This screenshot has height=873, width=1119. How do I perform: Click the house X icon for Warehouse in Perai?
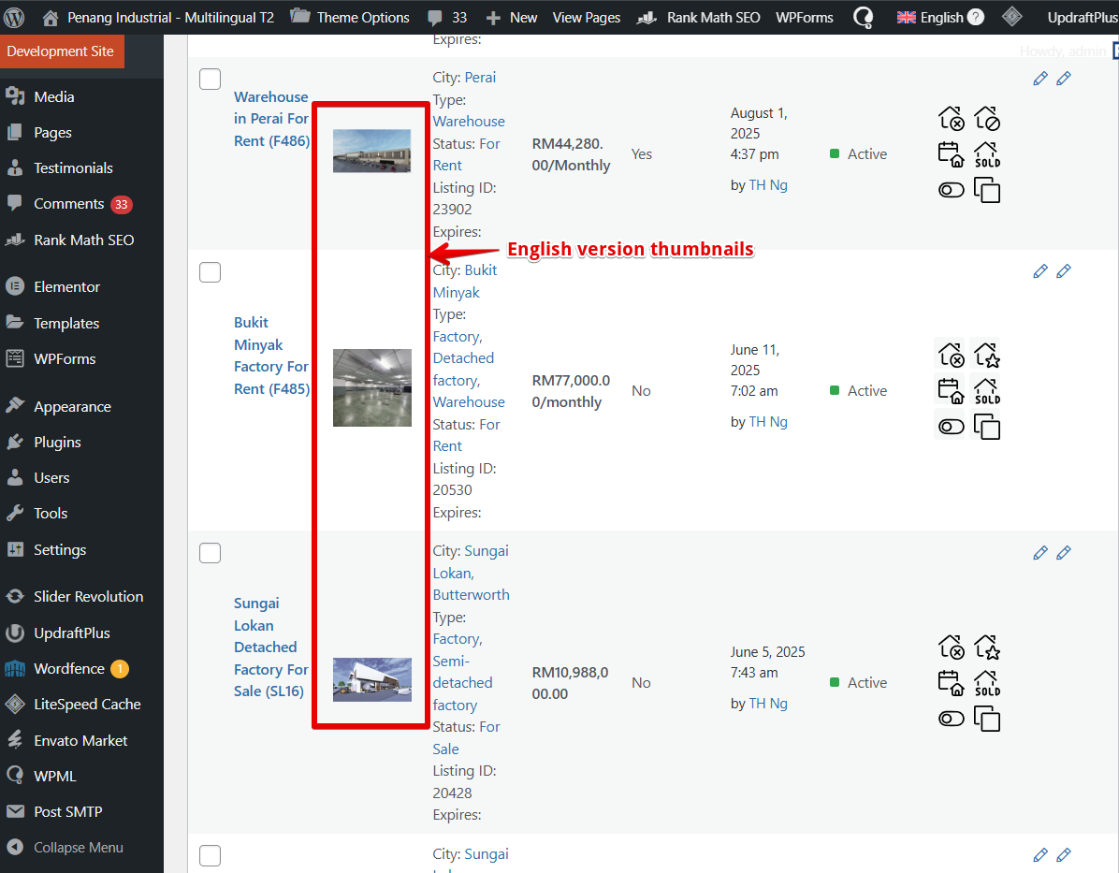pos(951,119)
